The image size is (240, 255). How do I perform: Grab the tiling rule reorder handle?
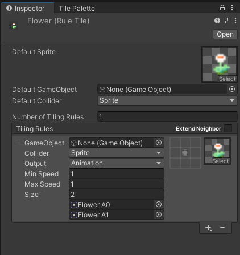tap(18, 142)
